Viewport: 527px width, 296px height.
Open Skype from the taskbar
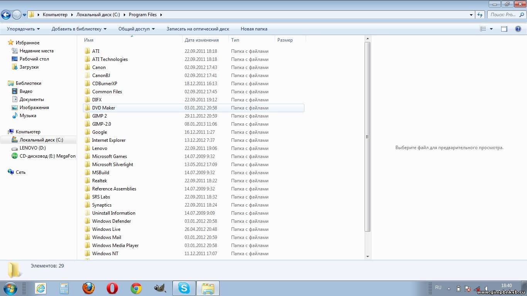coord(184,288)
